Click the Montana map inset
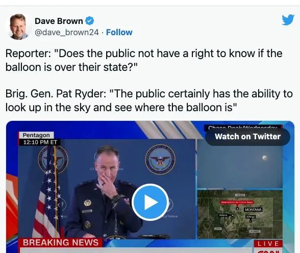Image resolution: width=300 pixels, height=253 pixels. pyautogui.click(x=240, y=214)
